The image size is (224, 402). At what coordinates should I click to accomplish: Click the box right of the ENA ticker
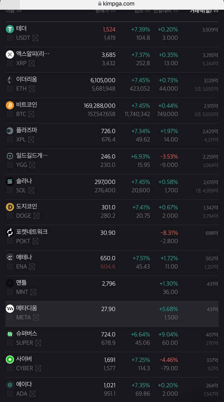[32, 267]
